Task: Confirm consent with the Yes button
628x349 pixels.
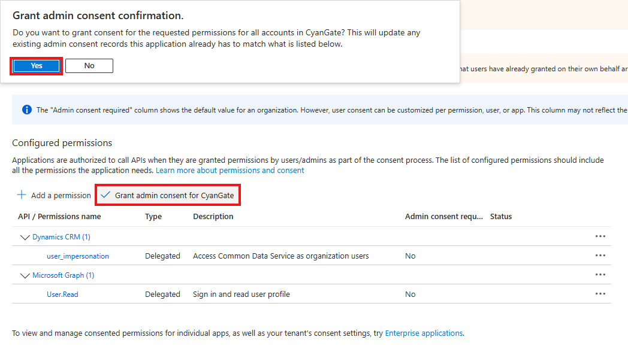Action: click(x=37, y=66)
